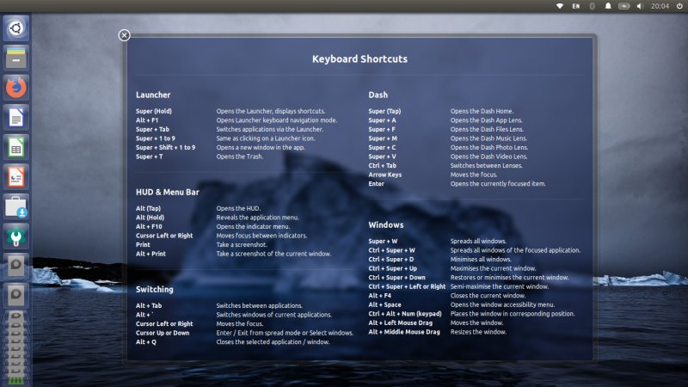This screenshot has height=387, width=688.
Task: Open the battery status indicator
Action: coord(625,6)
